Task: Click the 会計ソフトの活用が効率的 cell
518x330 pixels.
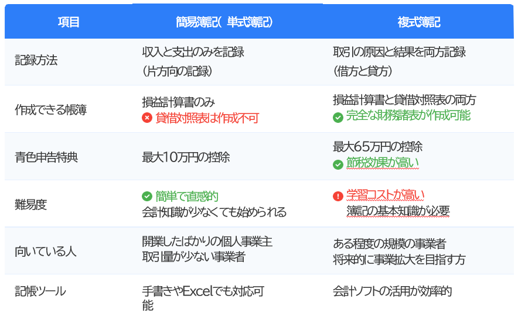Action: 392,291
